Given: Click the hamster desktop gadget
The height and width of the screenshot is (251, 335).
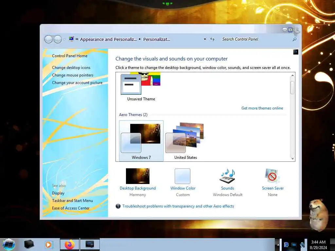Looking at the screenshot, I should click(319, 215).
